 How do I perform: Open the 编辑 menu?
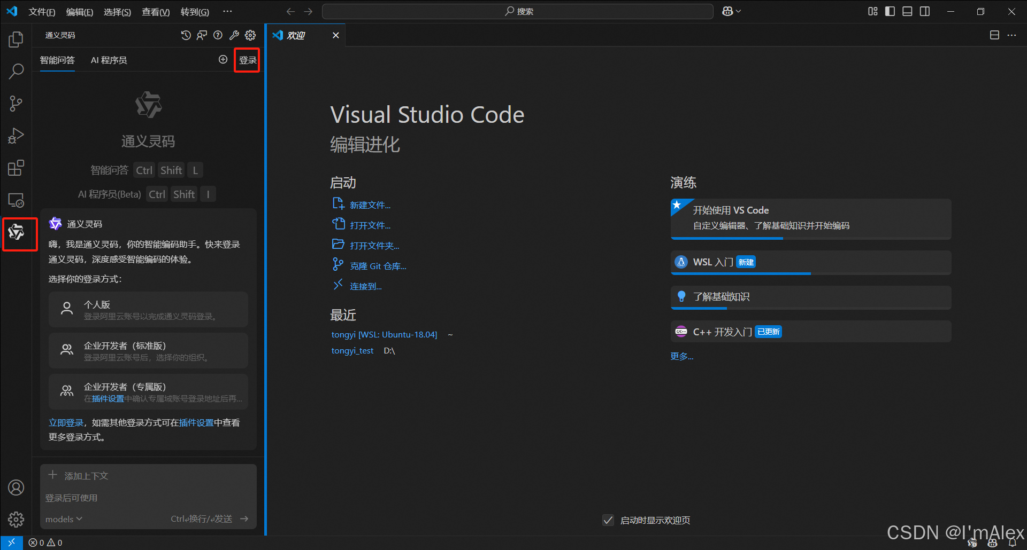point(80,12)
